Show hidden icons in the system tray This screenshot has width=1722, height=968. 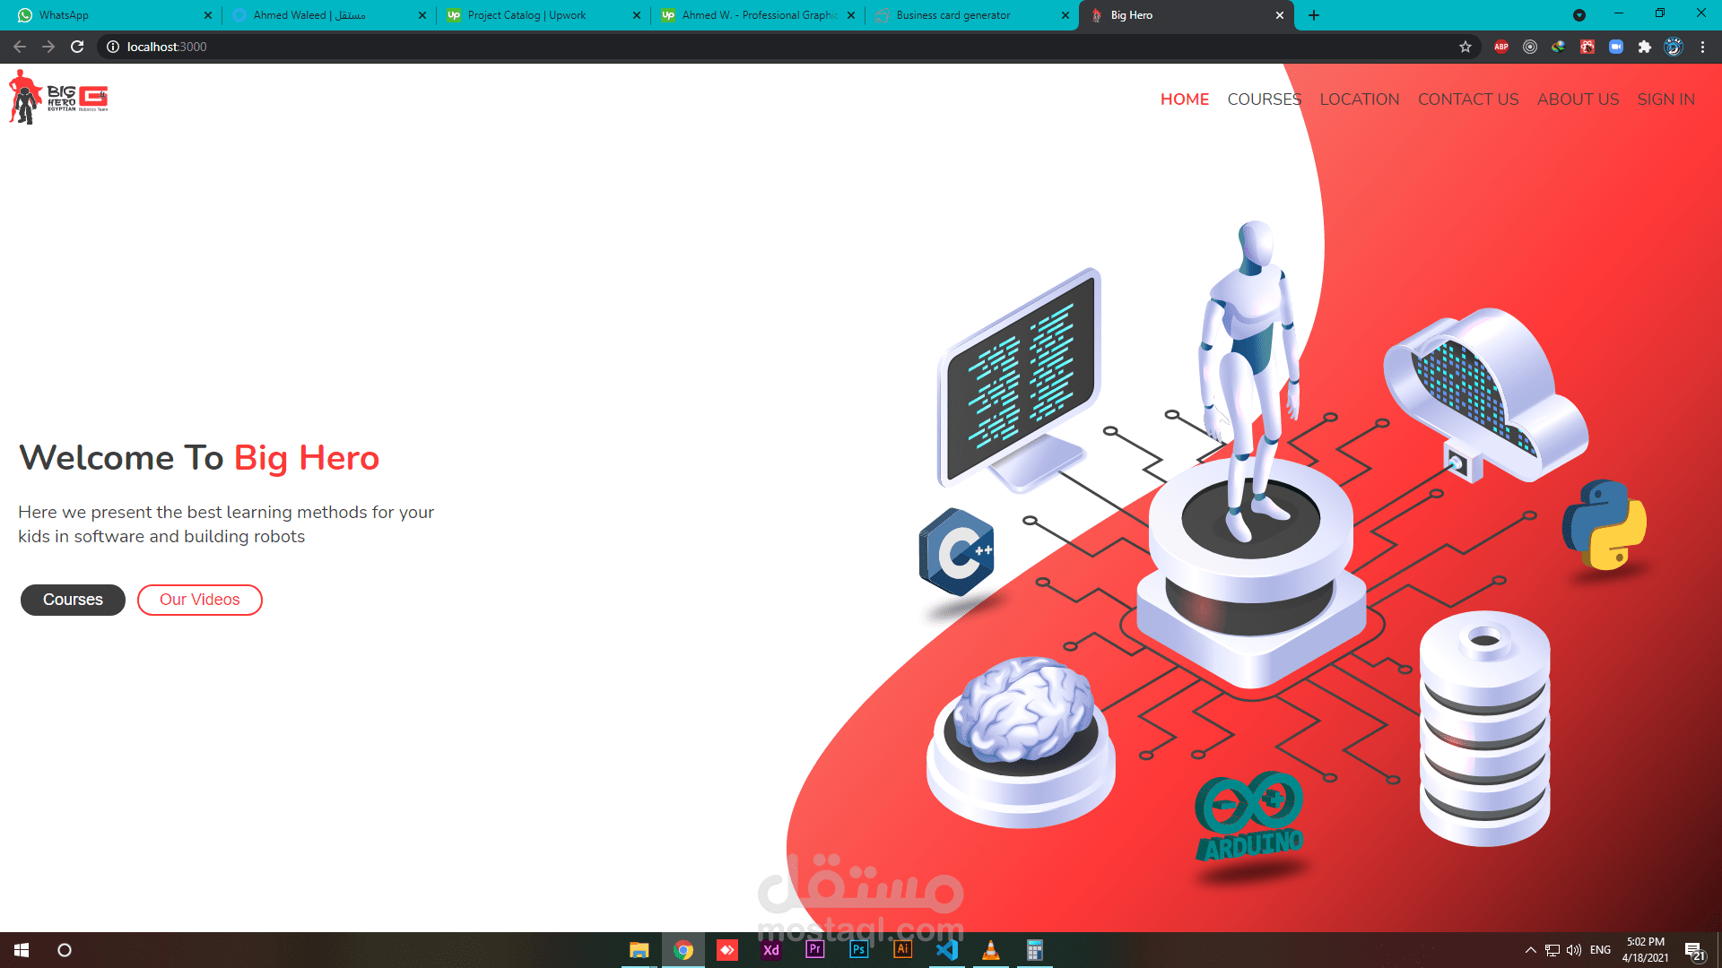tap(1531, 949)
